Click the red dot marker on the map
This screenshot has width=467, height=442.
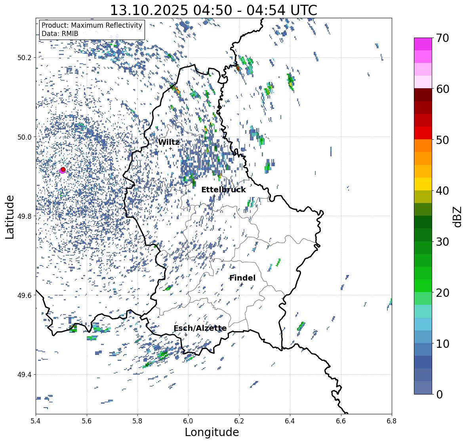coord(63,169)
